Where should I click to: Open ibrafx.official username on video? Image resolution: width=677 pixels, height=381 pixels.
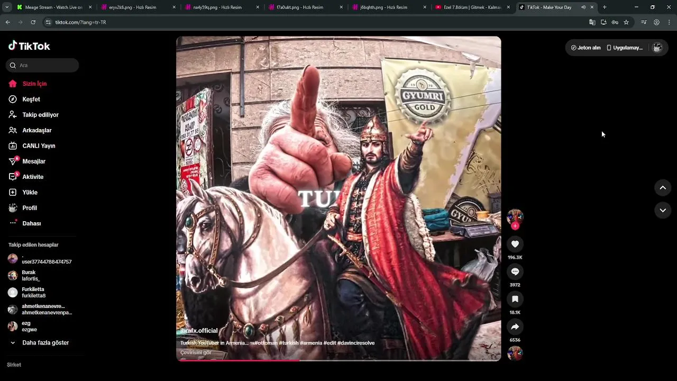tap(199, 331)
